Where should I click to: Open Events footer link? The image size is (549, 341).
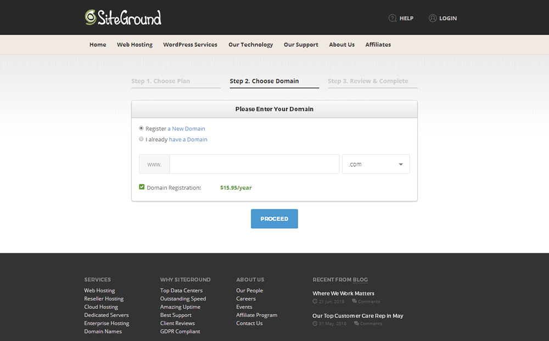click(x=244, y=307)
